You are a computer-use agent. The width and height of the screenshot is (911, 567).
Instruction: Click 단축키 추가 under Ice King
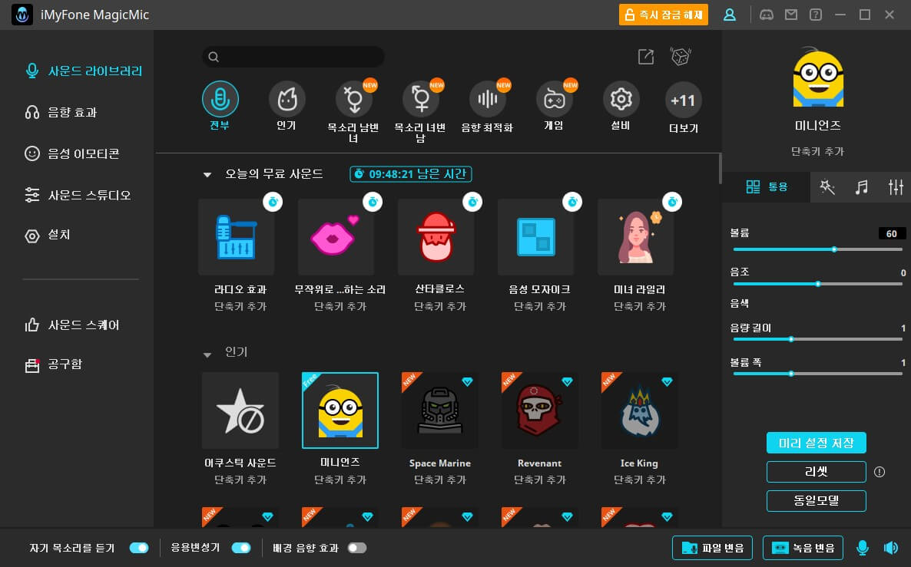tap(640, 480)
